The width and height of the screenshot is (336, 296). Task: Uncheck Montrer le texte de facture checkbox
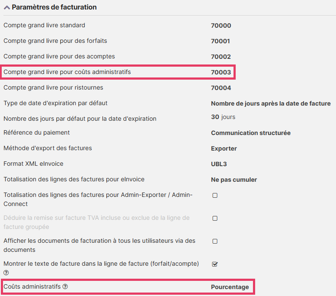point(215,264)
